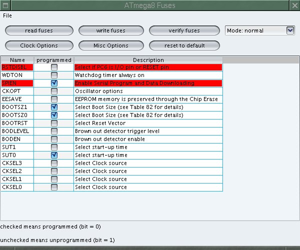Select the CKSEL2 name cell
300x250 pixels.
pos(17,171)
